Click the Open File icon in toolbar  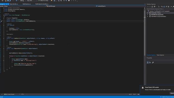pyautogui.click(x=6, y=1)
